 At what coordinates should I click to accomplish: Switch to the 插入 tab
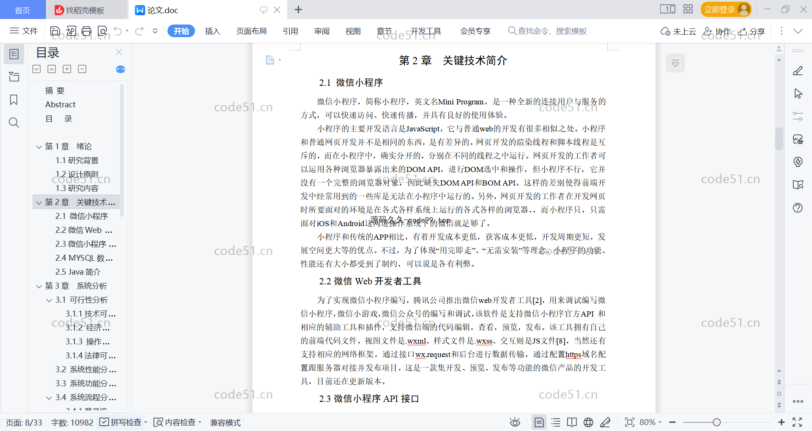click(212, 31)
